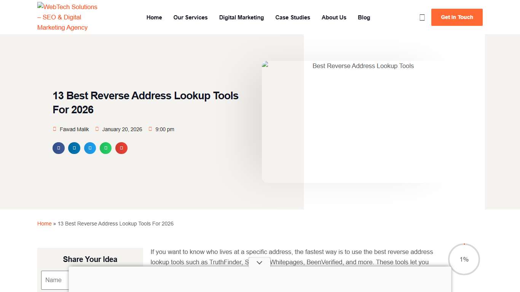
Task: Open the Digital Marketing menu
Action: point(241,17)
